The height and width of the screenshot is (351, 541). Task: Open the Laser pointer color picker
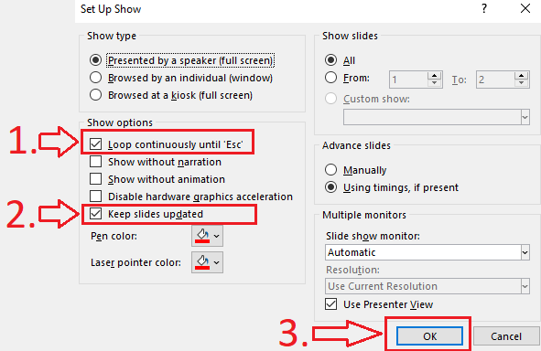(208, 262)
